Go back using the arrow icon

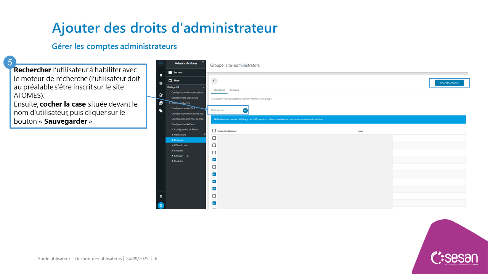tap(214, 81)
